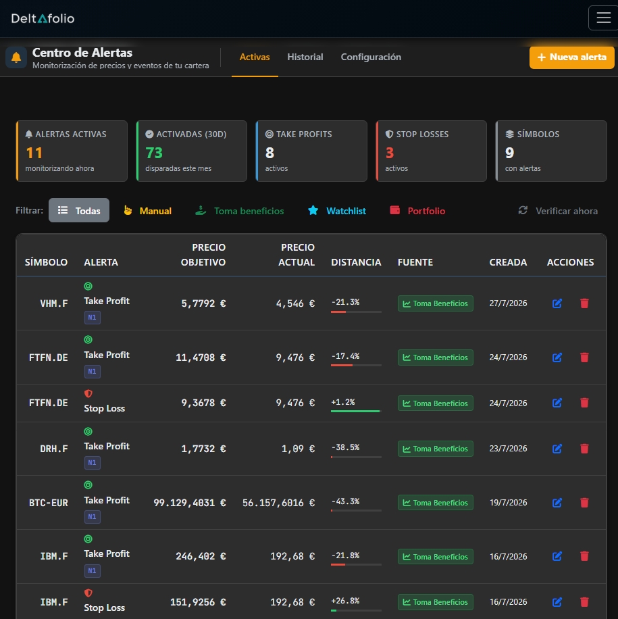Delete the BTC-EUR Take Profit alert
Screen dimensions: 618x619
pyautogui.click(x=584, y=503)
